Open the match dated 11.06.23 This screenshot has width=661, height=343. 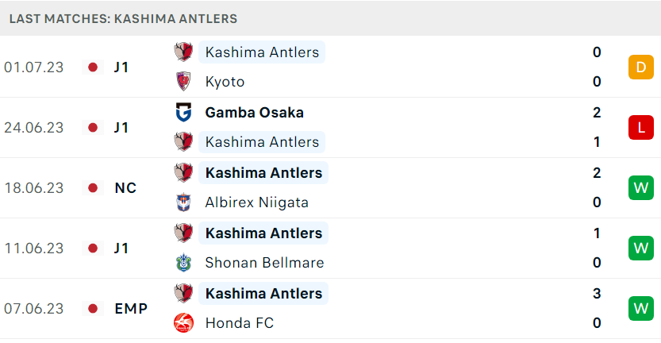click(x=330, y=248)
